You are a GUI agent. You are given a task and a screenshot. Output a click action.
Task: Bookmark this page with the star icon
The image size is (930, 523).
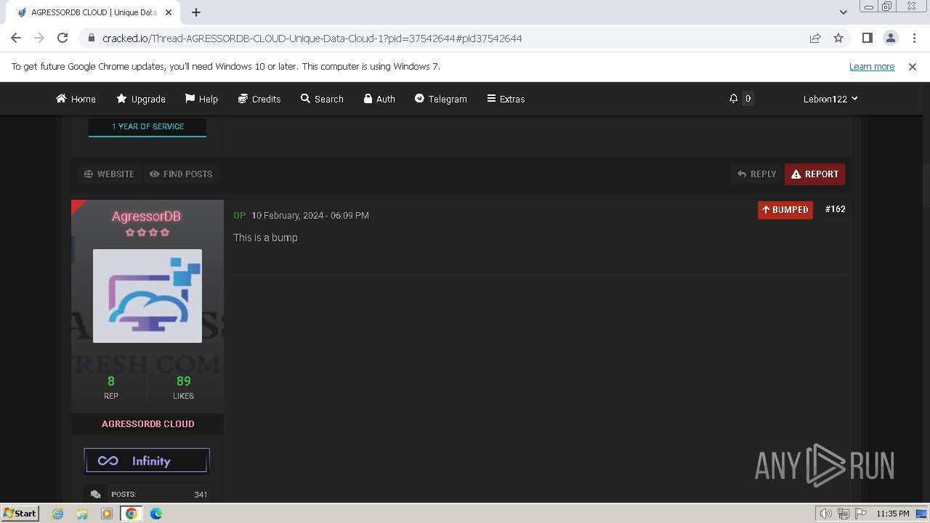(838, 38)
